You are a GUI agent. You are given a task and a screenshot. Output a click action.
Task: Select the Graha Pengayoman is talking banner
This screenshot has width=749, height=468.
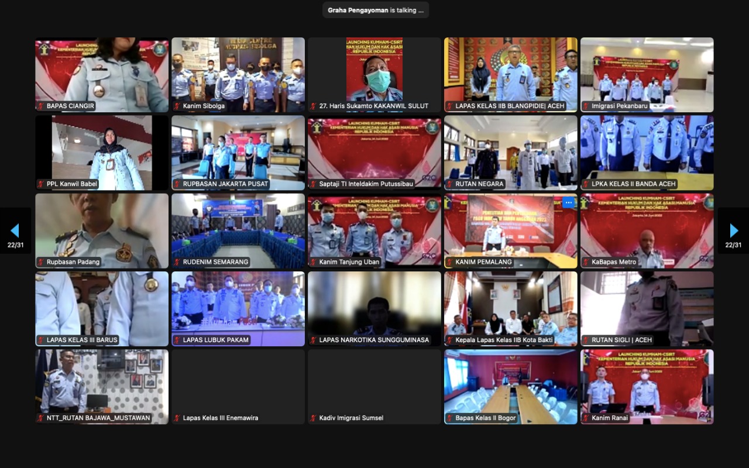point(375,10)
